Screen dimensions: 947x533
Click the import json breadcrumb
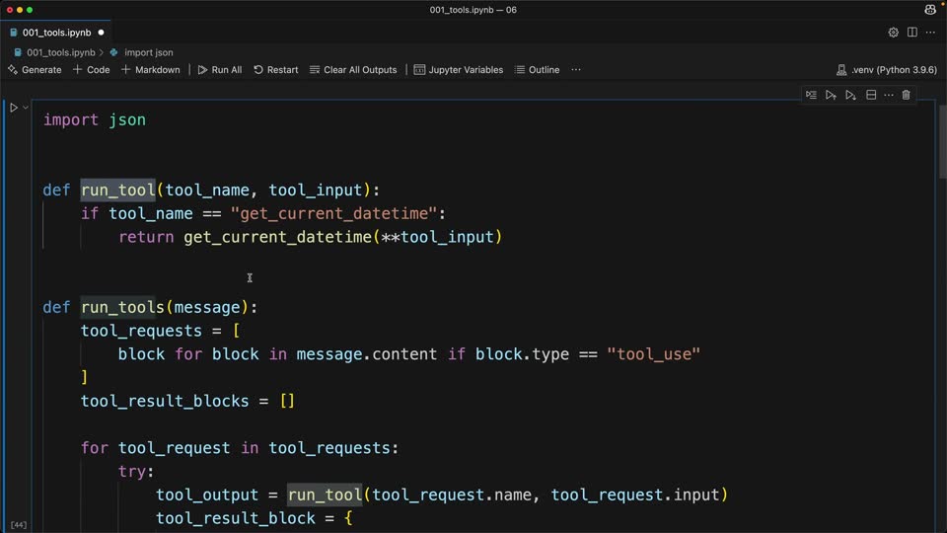pos(149,52)
